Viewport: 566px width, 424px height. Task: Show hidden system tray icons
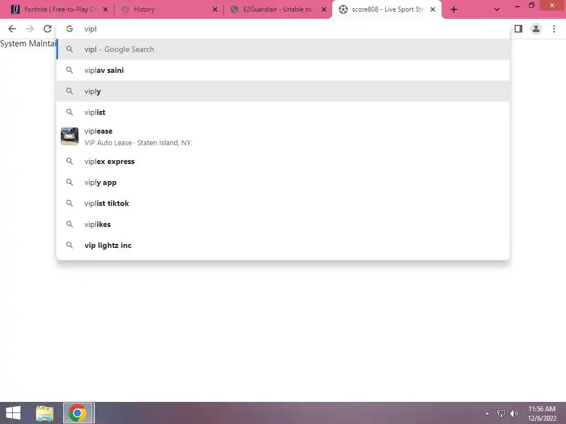(x=488, y=414)
